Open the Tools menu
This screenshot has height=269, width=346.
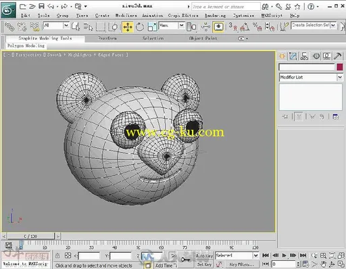(43, 16)
